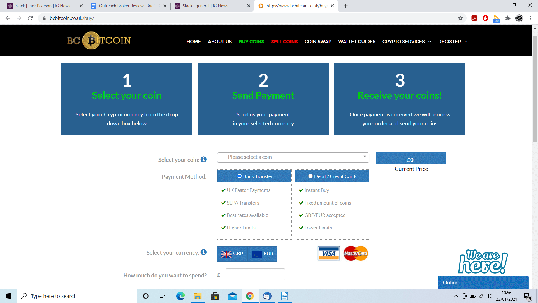Click the page vertical scrollbar

pyautogui.click(x=535, y=89)
